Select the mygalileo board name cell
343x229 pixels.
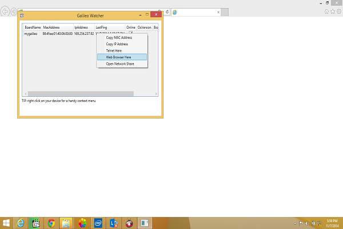pos(31,34)
